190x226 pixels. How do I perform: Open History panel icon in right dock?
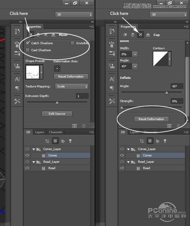coord(112,31)
